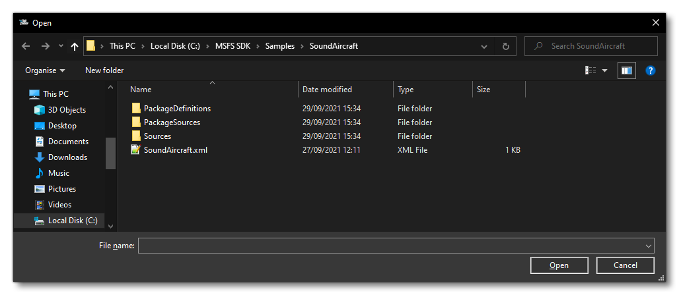Open view options dropdown arrow

tap(604, 70)
